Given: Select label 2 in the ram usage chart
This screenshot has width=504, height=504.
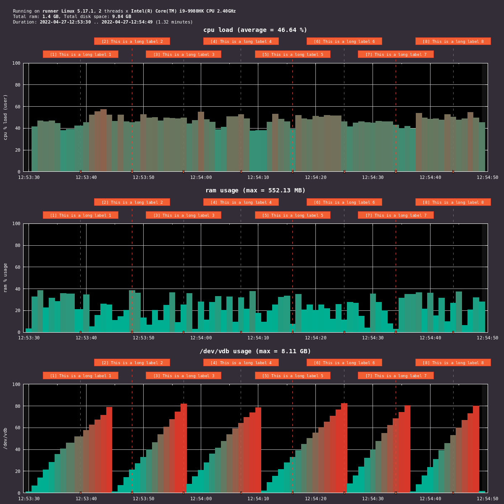Looking at the screenshot, I should (132, 202).
